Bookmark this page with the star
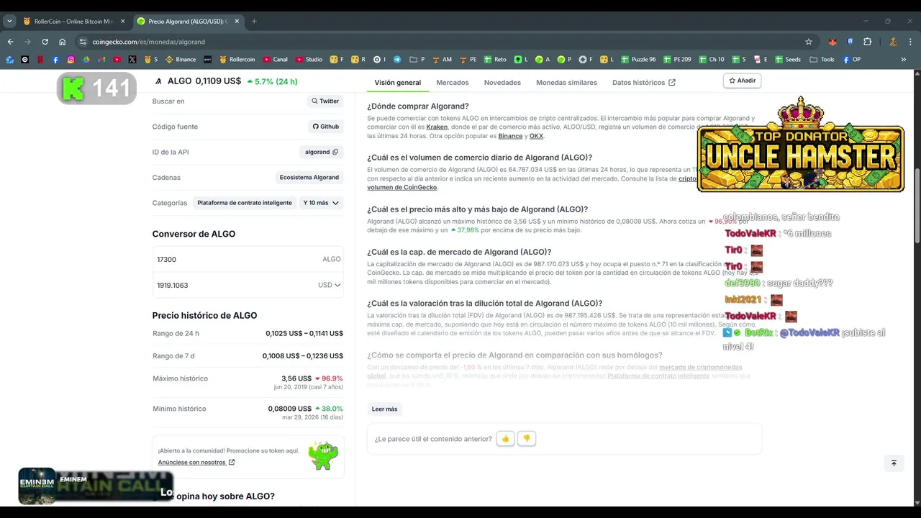The height and width of the screenshot is (518, 921). (x=809, y=42)
